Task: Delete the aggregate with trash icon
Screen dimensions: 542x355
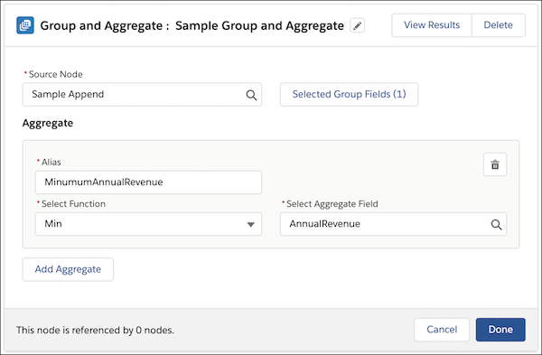Action: click(x=495, y=164)
